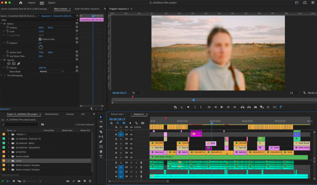Select the Slip tool

point(101,136)
